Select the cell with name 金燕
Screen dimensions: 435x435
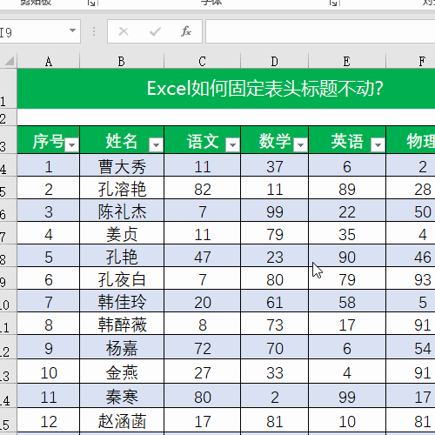[x=122, y=371]
